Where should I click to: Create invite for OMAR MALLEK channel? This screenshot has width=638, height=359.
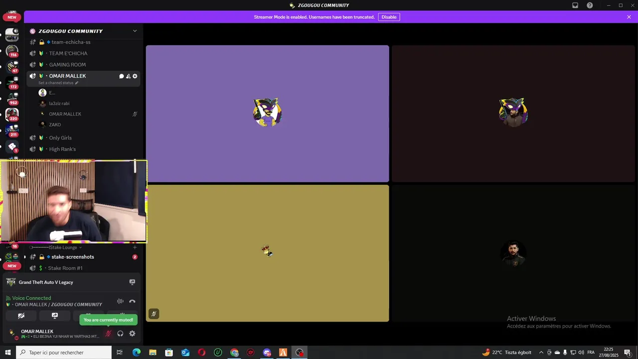tap(128, 76)
